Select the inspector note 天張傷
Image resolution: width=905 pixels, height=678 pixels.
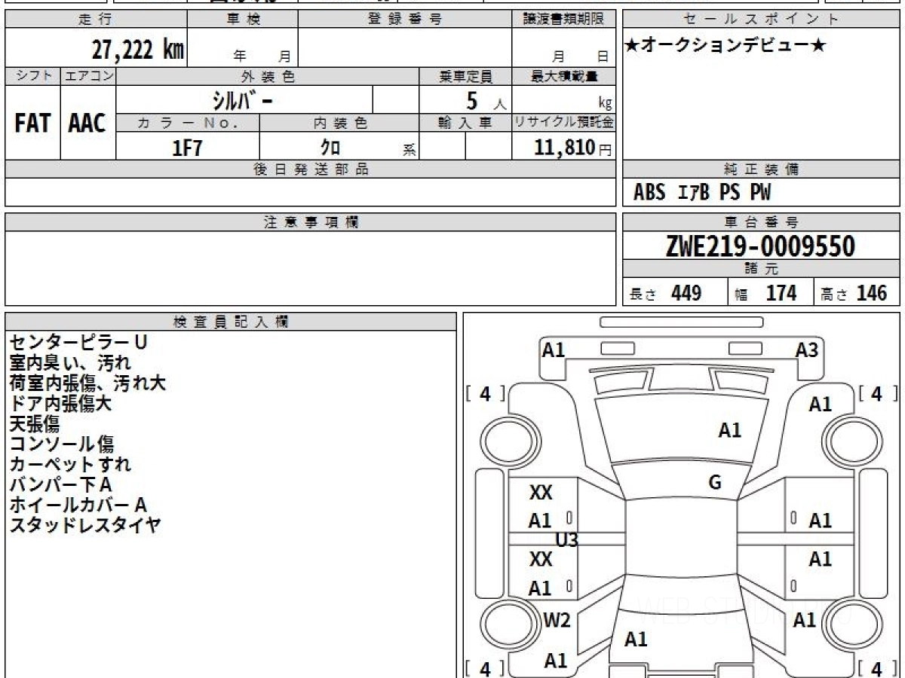point(34,423)
